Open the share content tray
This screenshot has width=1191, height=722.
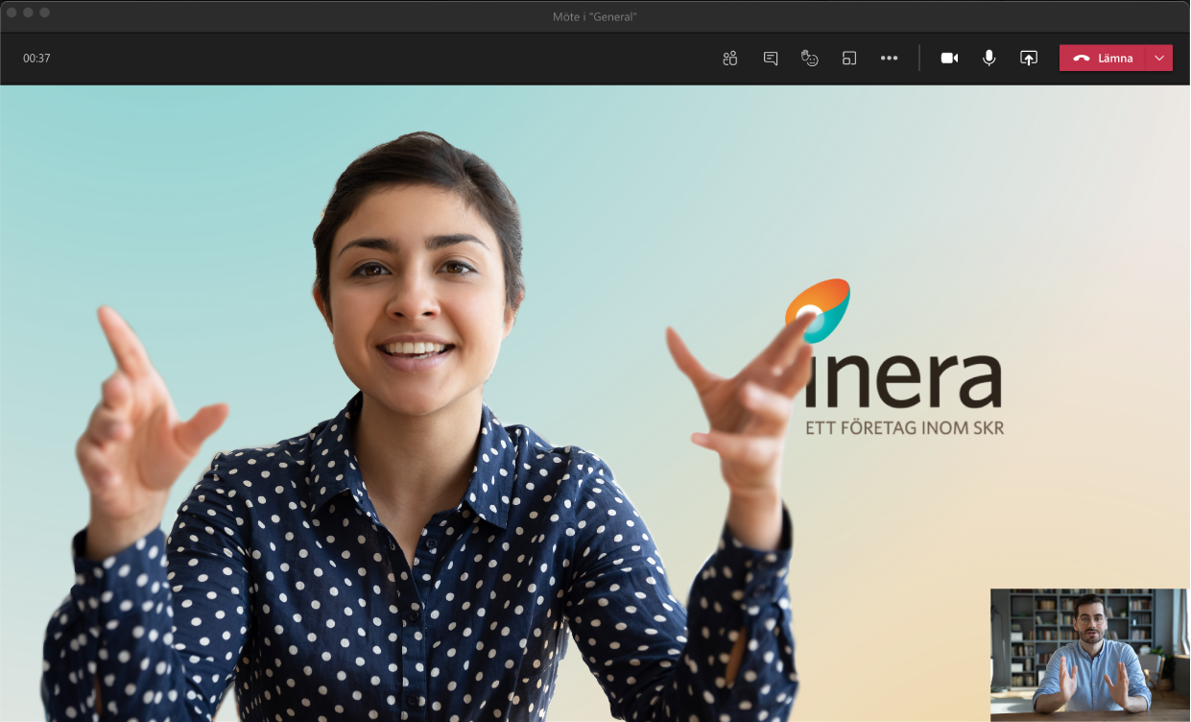click(x=1028, y=58)
